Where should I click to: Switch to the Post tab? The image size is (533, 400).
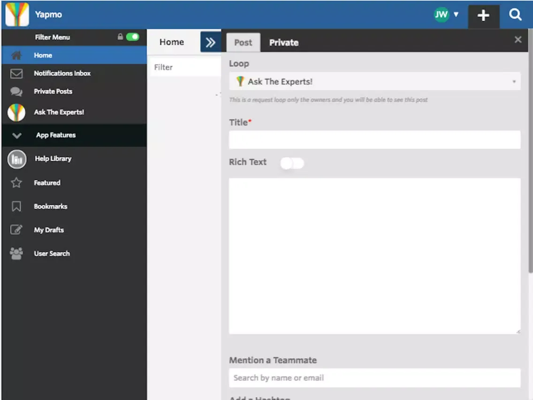click(244, 43)
